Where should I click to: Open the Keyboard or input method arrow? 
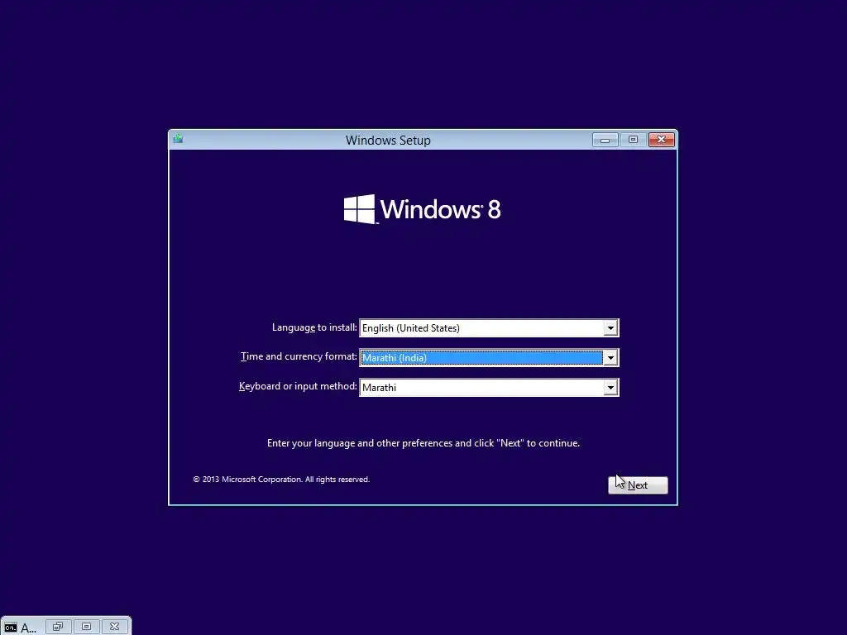pos(610,387)
